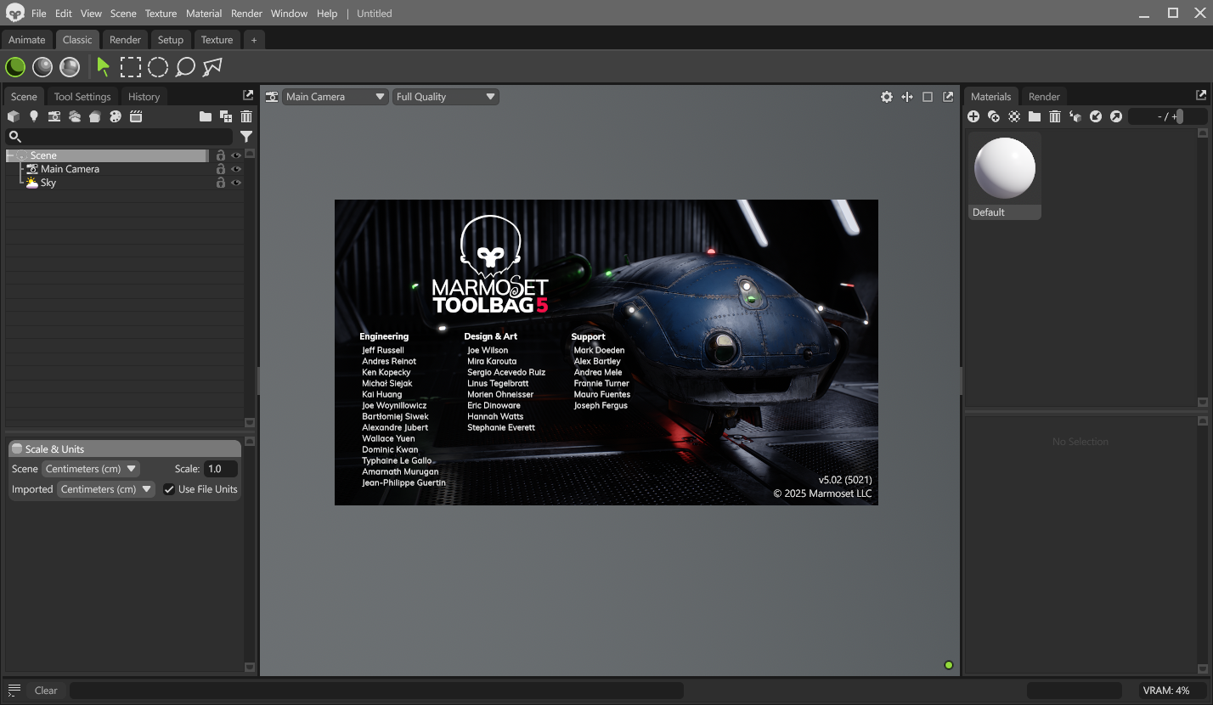Toggle visibility of Main Camera

point(236,169)
